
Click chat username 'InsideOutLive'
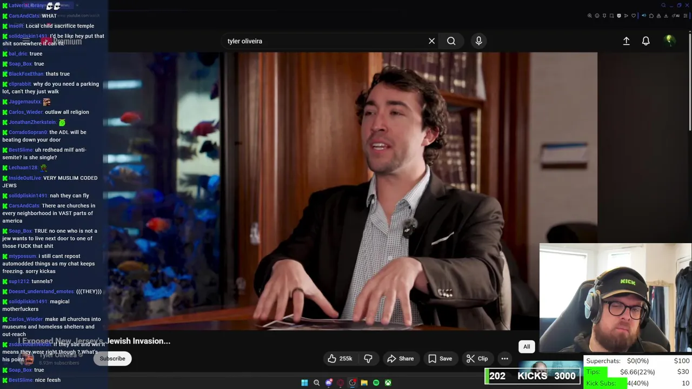click(24, 178)
